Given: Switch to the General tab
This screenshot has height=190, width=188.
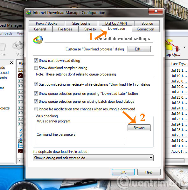Looking at the screenshot, I should click(40, 29).
